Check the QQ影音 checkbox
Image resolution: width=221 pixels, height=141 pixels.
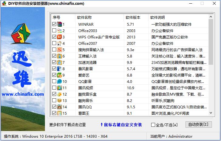click(54, 81)
